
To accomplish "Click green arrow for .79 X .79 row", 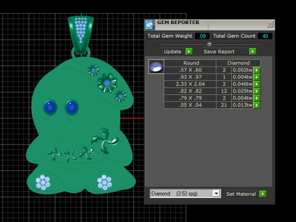I will coord(257,98).
